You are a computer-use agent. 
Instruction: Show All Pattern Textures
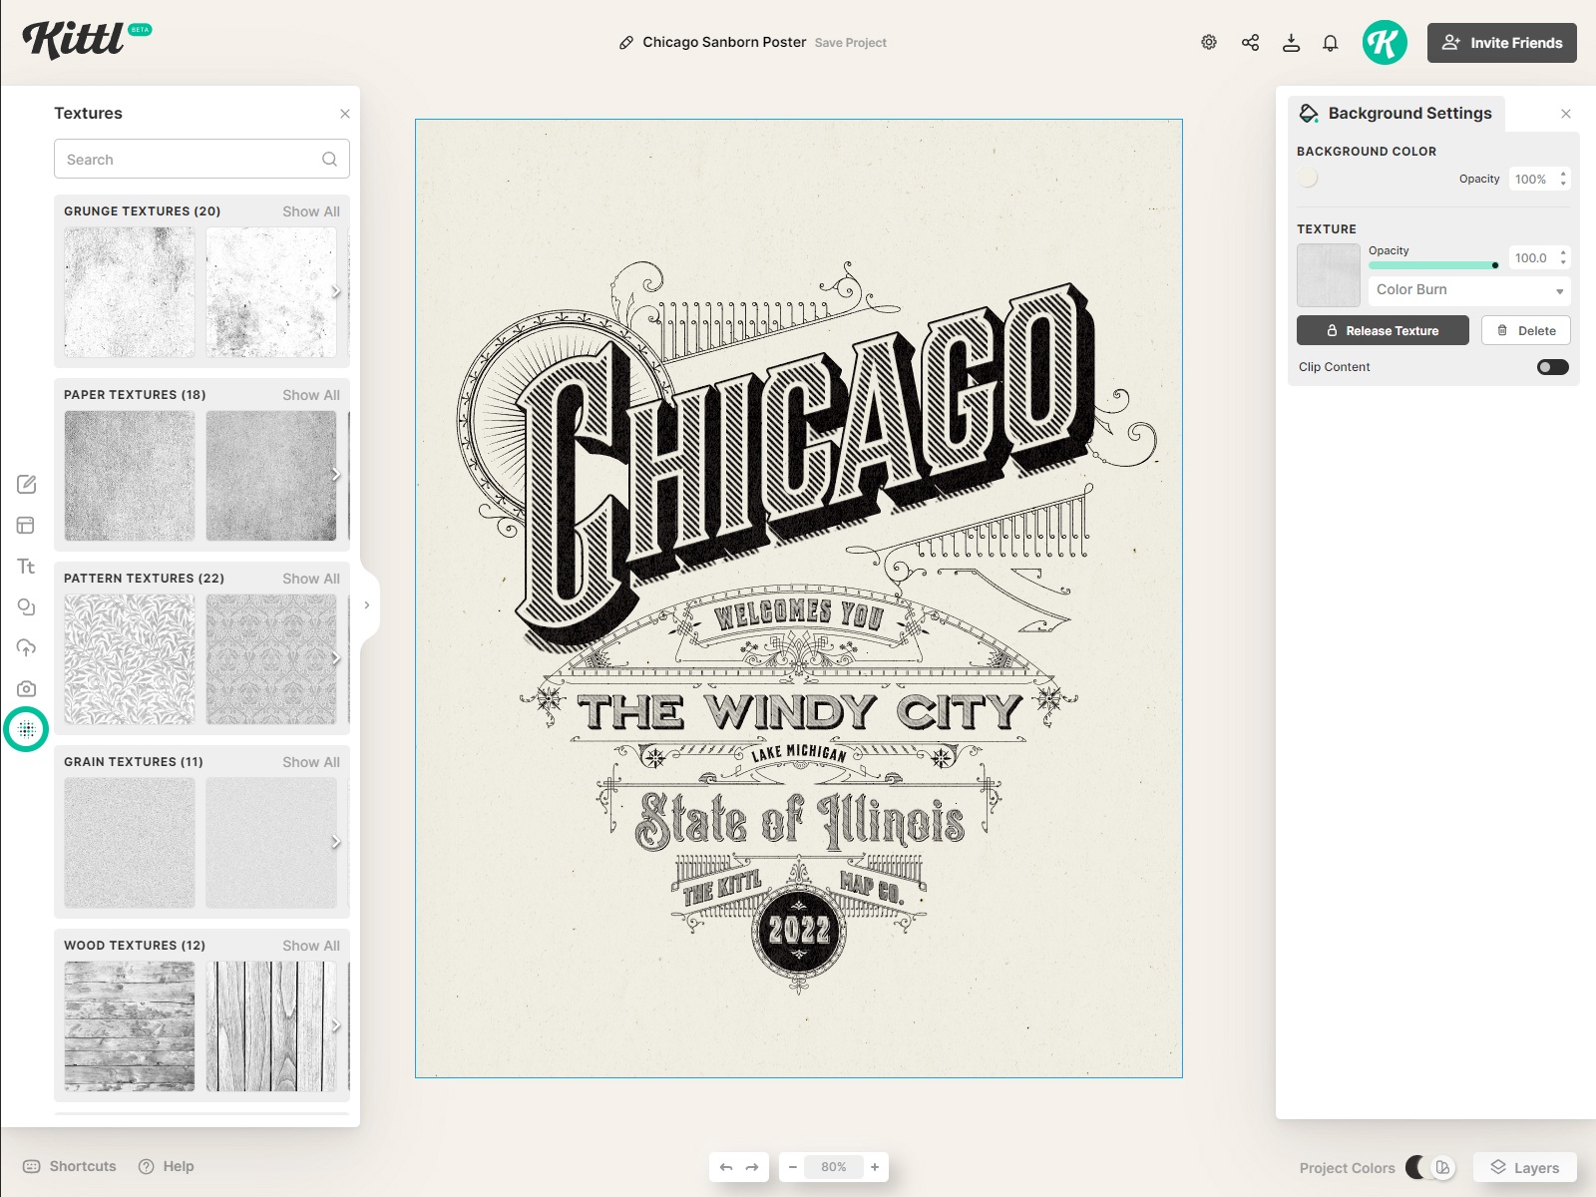pos(310,578)
